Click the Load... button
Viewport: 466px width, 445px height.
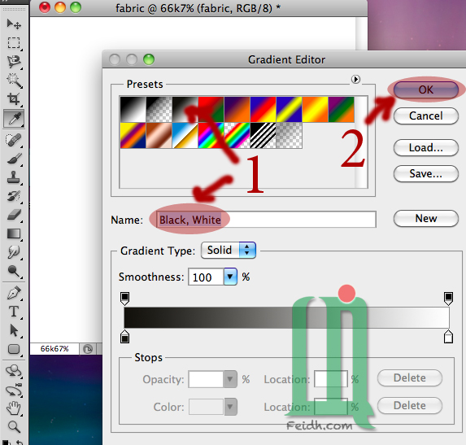[425, 148]
